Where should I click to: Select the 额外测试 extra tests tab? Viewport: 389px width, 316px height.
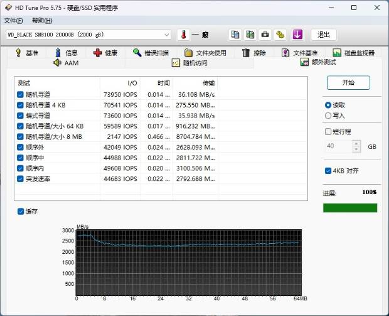tap(318, 62)
